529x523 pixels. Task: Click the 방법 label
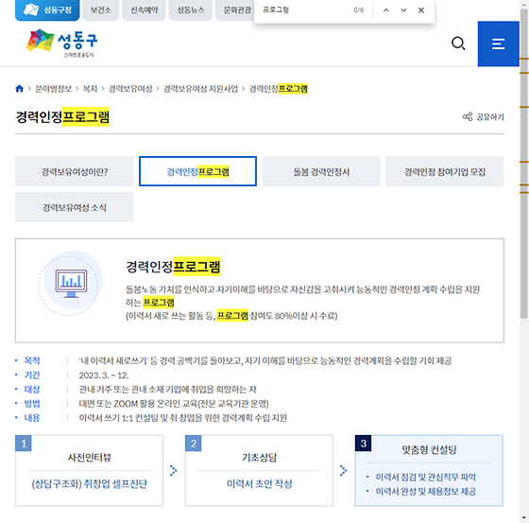pos(32,404)
